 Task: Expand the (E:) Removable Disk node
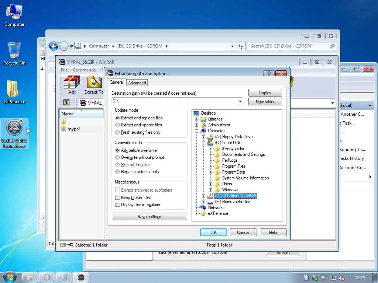click(x=203, y=202)
